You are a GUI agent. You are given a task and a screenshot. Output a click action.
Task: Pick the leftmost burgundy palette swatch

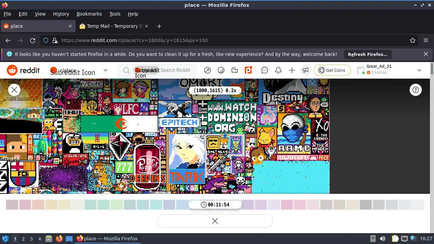coord(12,205)
